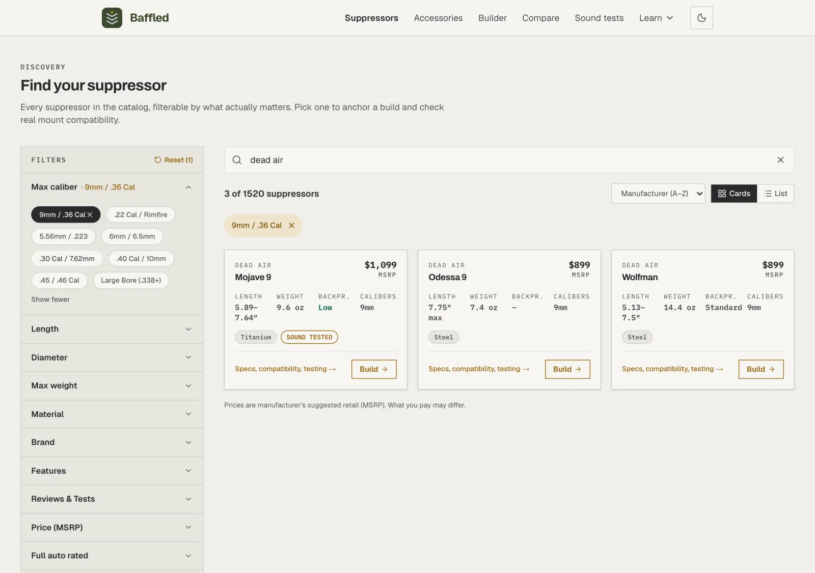Screen dimensions: 815x573
Task: Click Build on Wolfman card
Action: pos(761,369)
